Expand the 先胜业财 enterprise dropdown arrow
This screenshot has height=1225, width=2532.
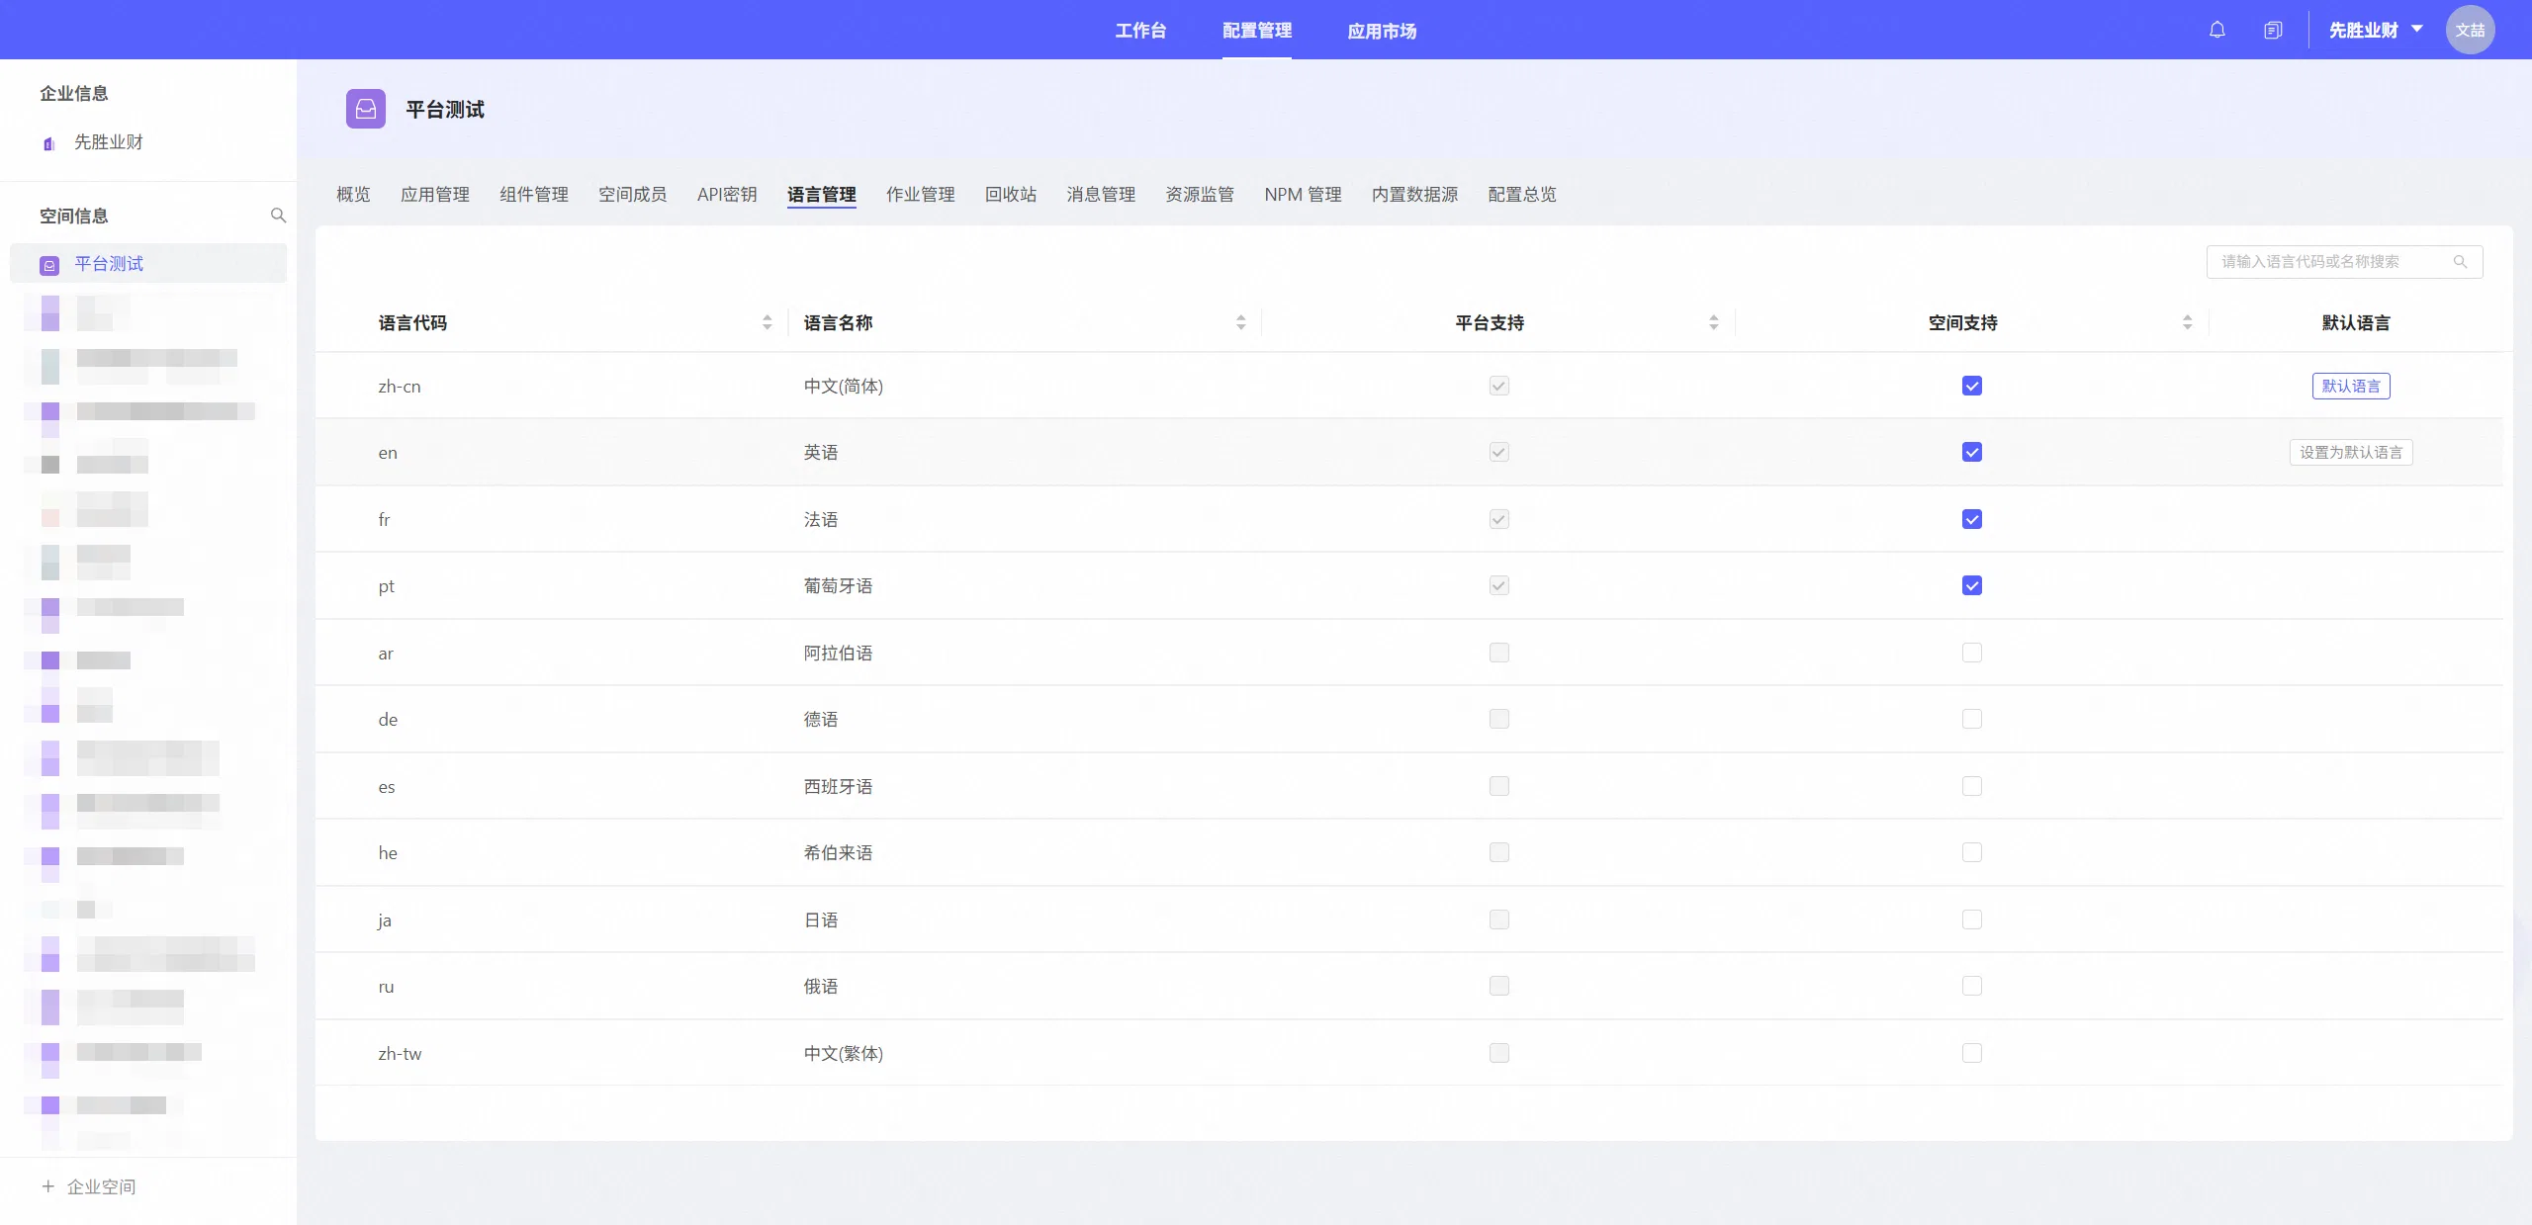tap(2416, 29)
